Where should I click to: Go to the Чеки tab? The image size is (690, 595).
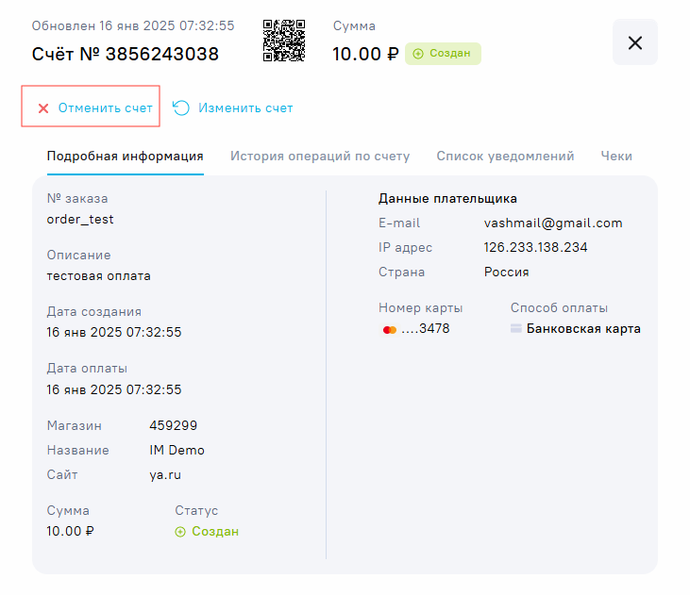coord(616,157)
